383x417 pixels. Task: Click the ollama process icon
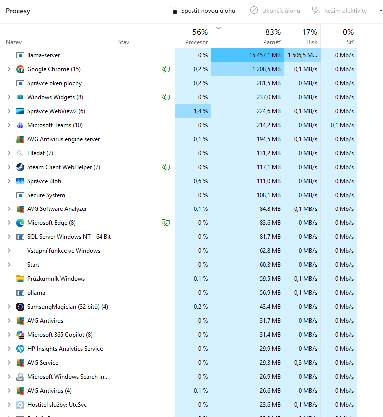coord(20,293)
